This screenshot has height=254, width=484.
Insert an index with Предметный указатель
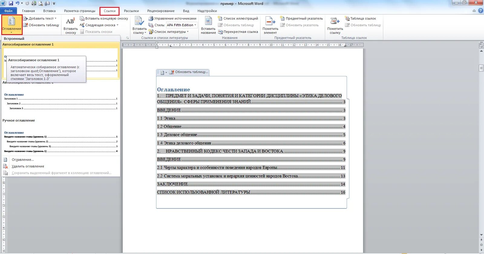[x=302, y=18]
